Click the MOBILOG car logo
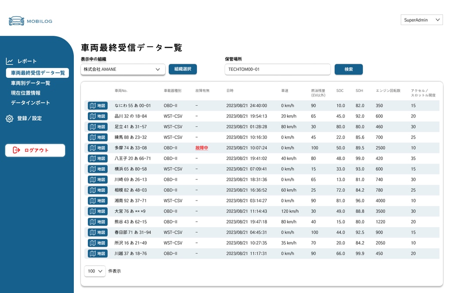 tap(16, 21)
